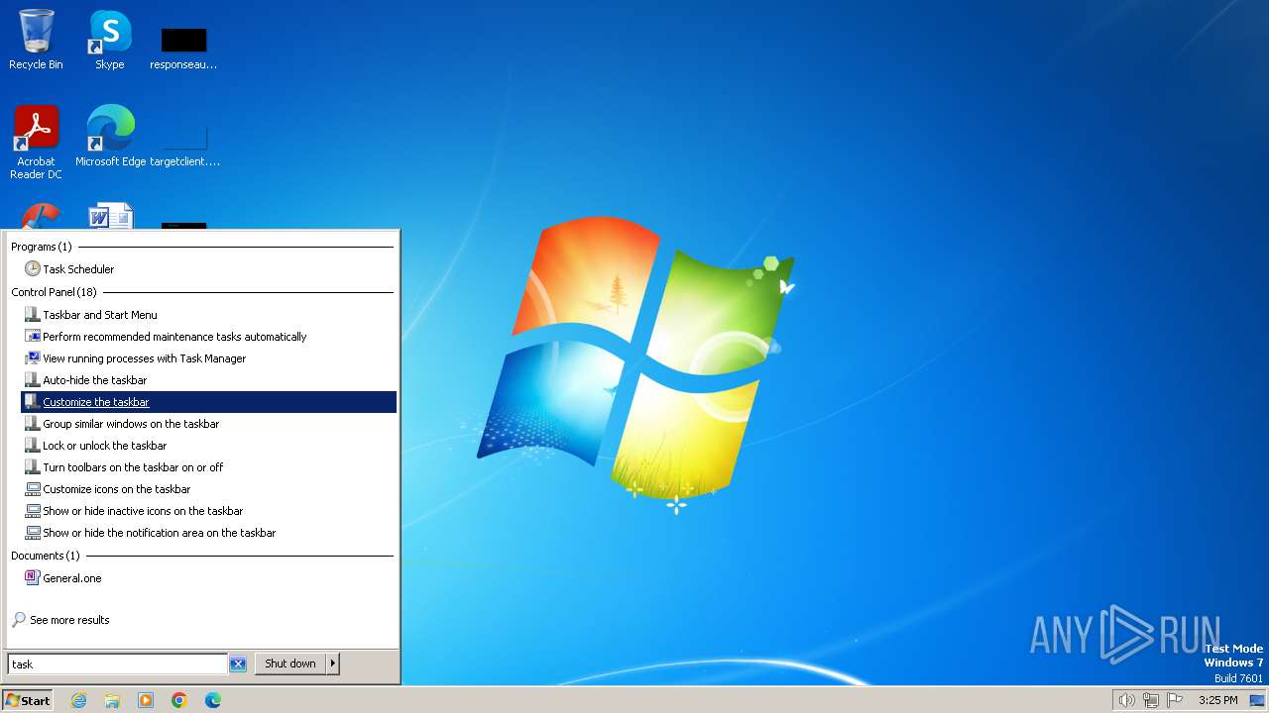Open the volume speaker tray icon

pyautogui.click(x=1126, y=700)
